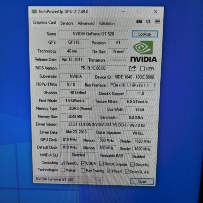Switch to the Sensors tab
Screen dimensions: 203x203
[67, 23]
